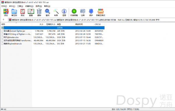Sort by the Name (名称) column header
The height and width of the screenshot is (111, 175).
point(16,24)
